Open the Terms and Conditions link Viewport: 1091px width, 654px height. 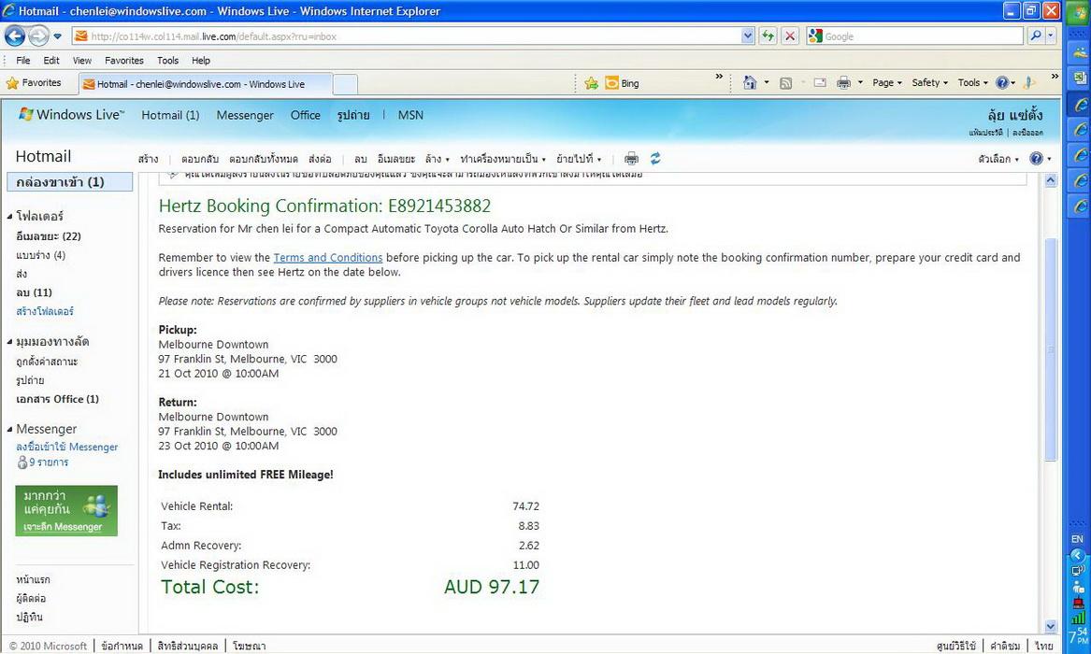point(328,258)
